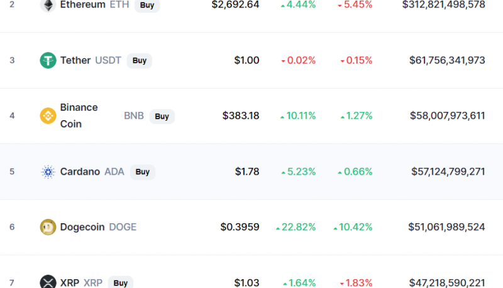Click the yellow Binance Coin icon
Viewport: 503px width, 288px height.
(48, 116)
